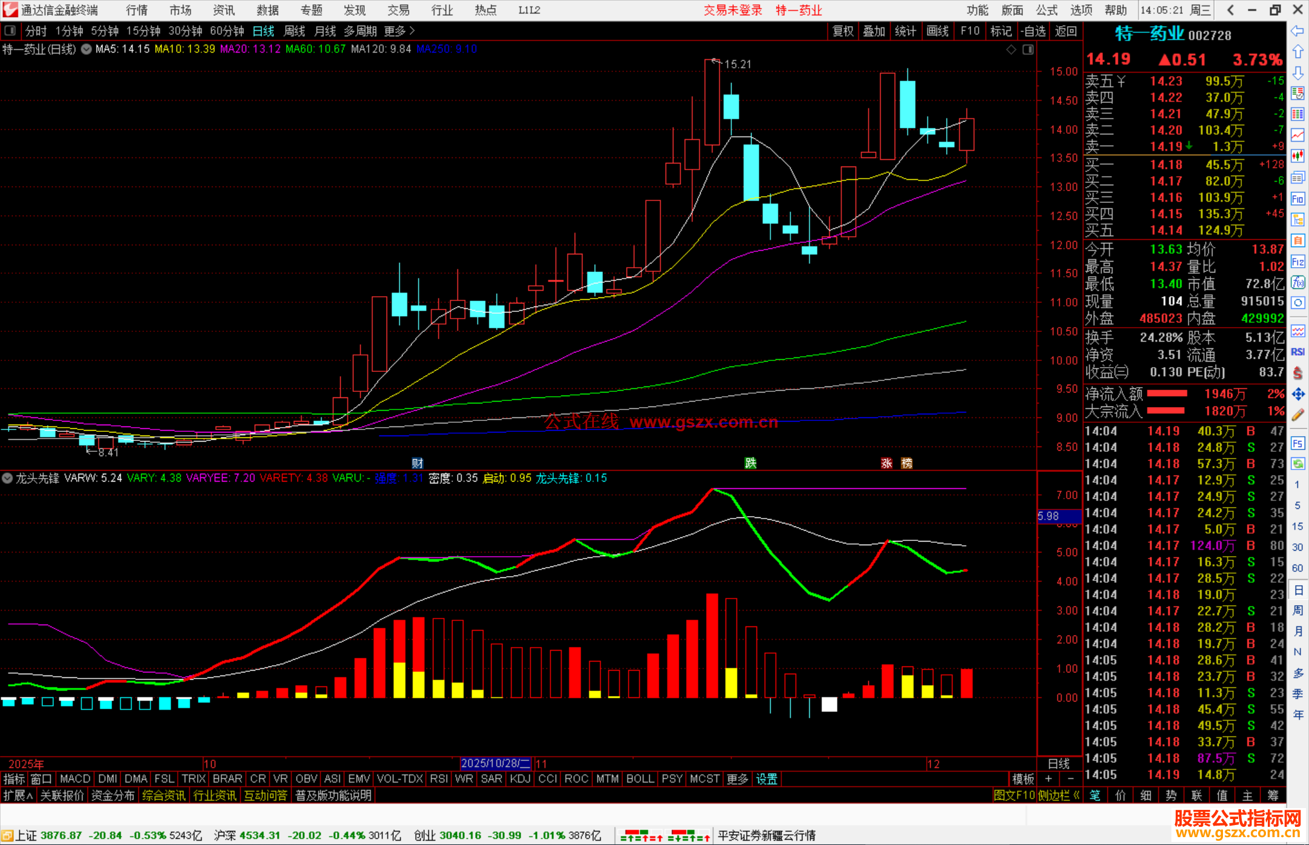The height and width of the screenshot is (845, 1309).
Task: Click the trend line chart sidebar icon
Action: [1297, 135]
